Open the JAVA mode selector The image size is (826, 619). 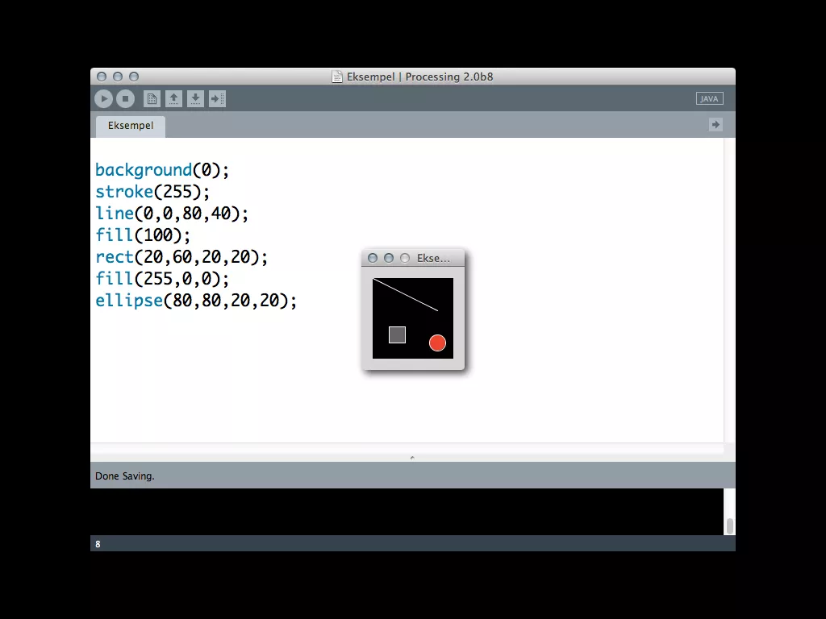click(x=709, y=98)
